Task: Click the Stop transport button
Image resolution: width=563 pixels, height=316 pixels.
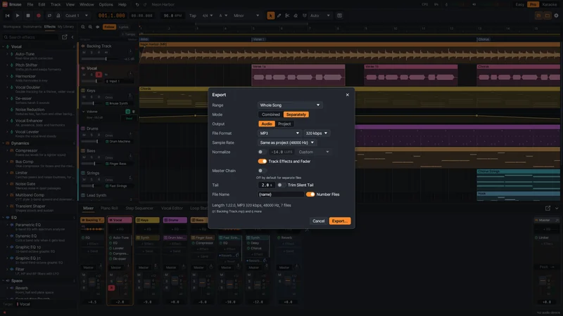Action: (x=28, y=15)
